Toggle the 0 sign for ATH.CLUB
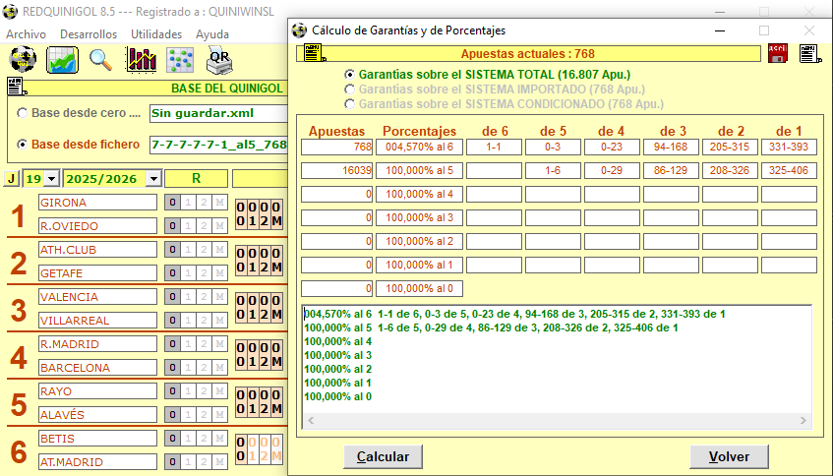This screenshot has width=833, height=476. [x=171, y=250]
